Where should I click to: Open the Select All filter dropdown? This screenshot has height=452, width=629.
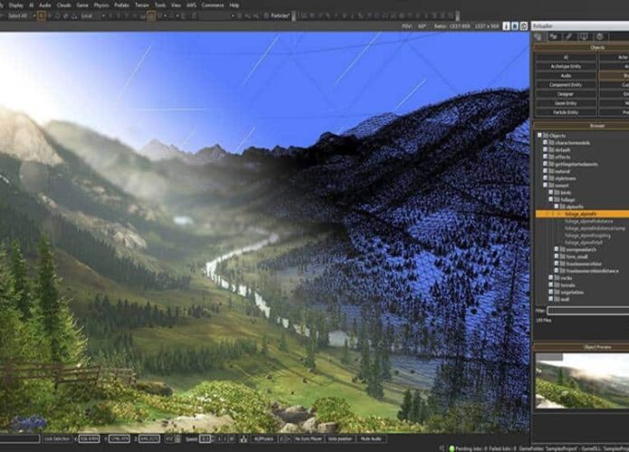[x=21, y=16]
